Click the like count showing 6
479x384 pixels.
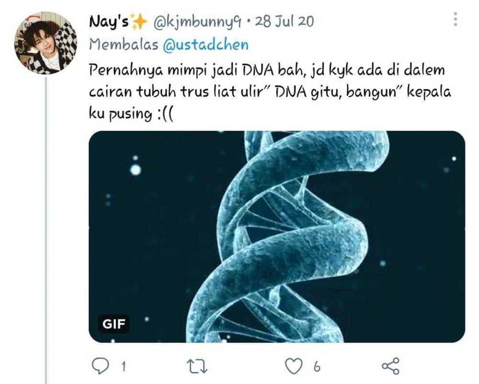[x=317, y=367]
